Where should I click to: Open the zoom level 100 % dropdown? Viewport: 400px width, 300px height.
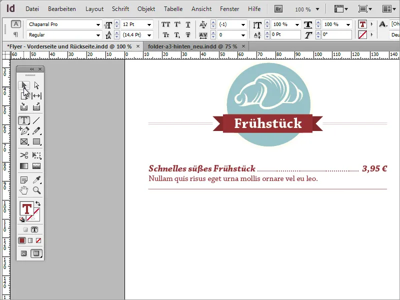coord(317,9)
